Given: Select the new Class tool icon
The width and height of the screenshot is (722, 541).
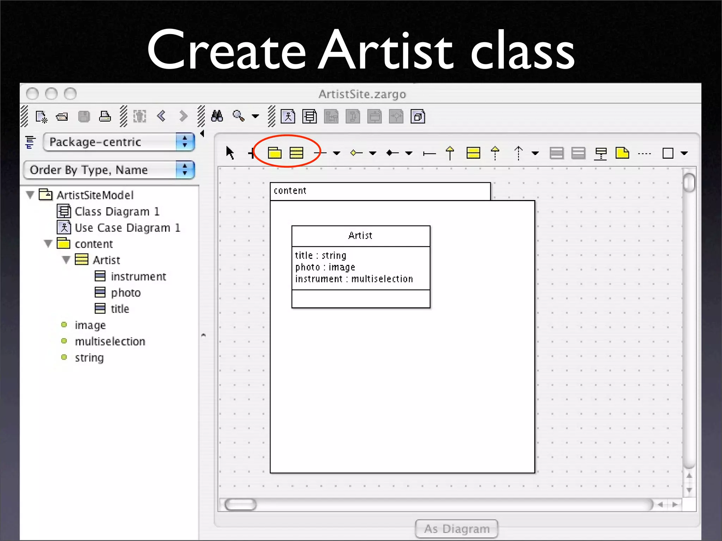Looking at the screenshot, I should 296,153.
